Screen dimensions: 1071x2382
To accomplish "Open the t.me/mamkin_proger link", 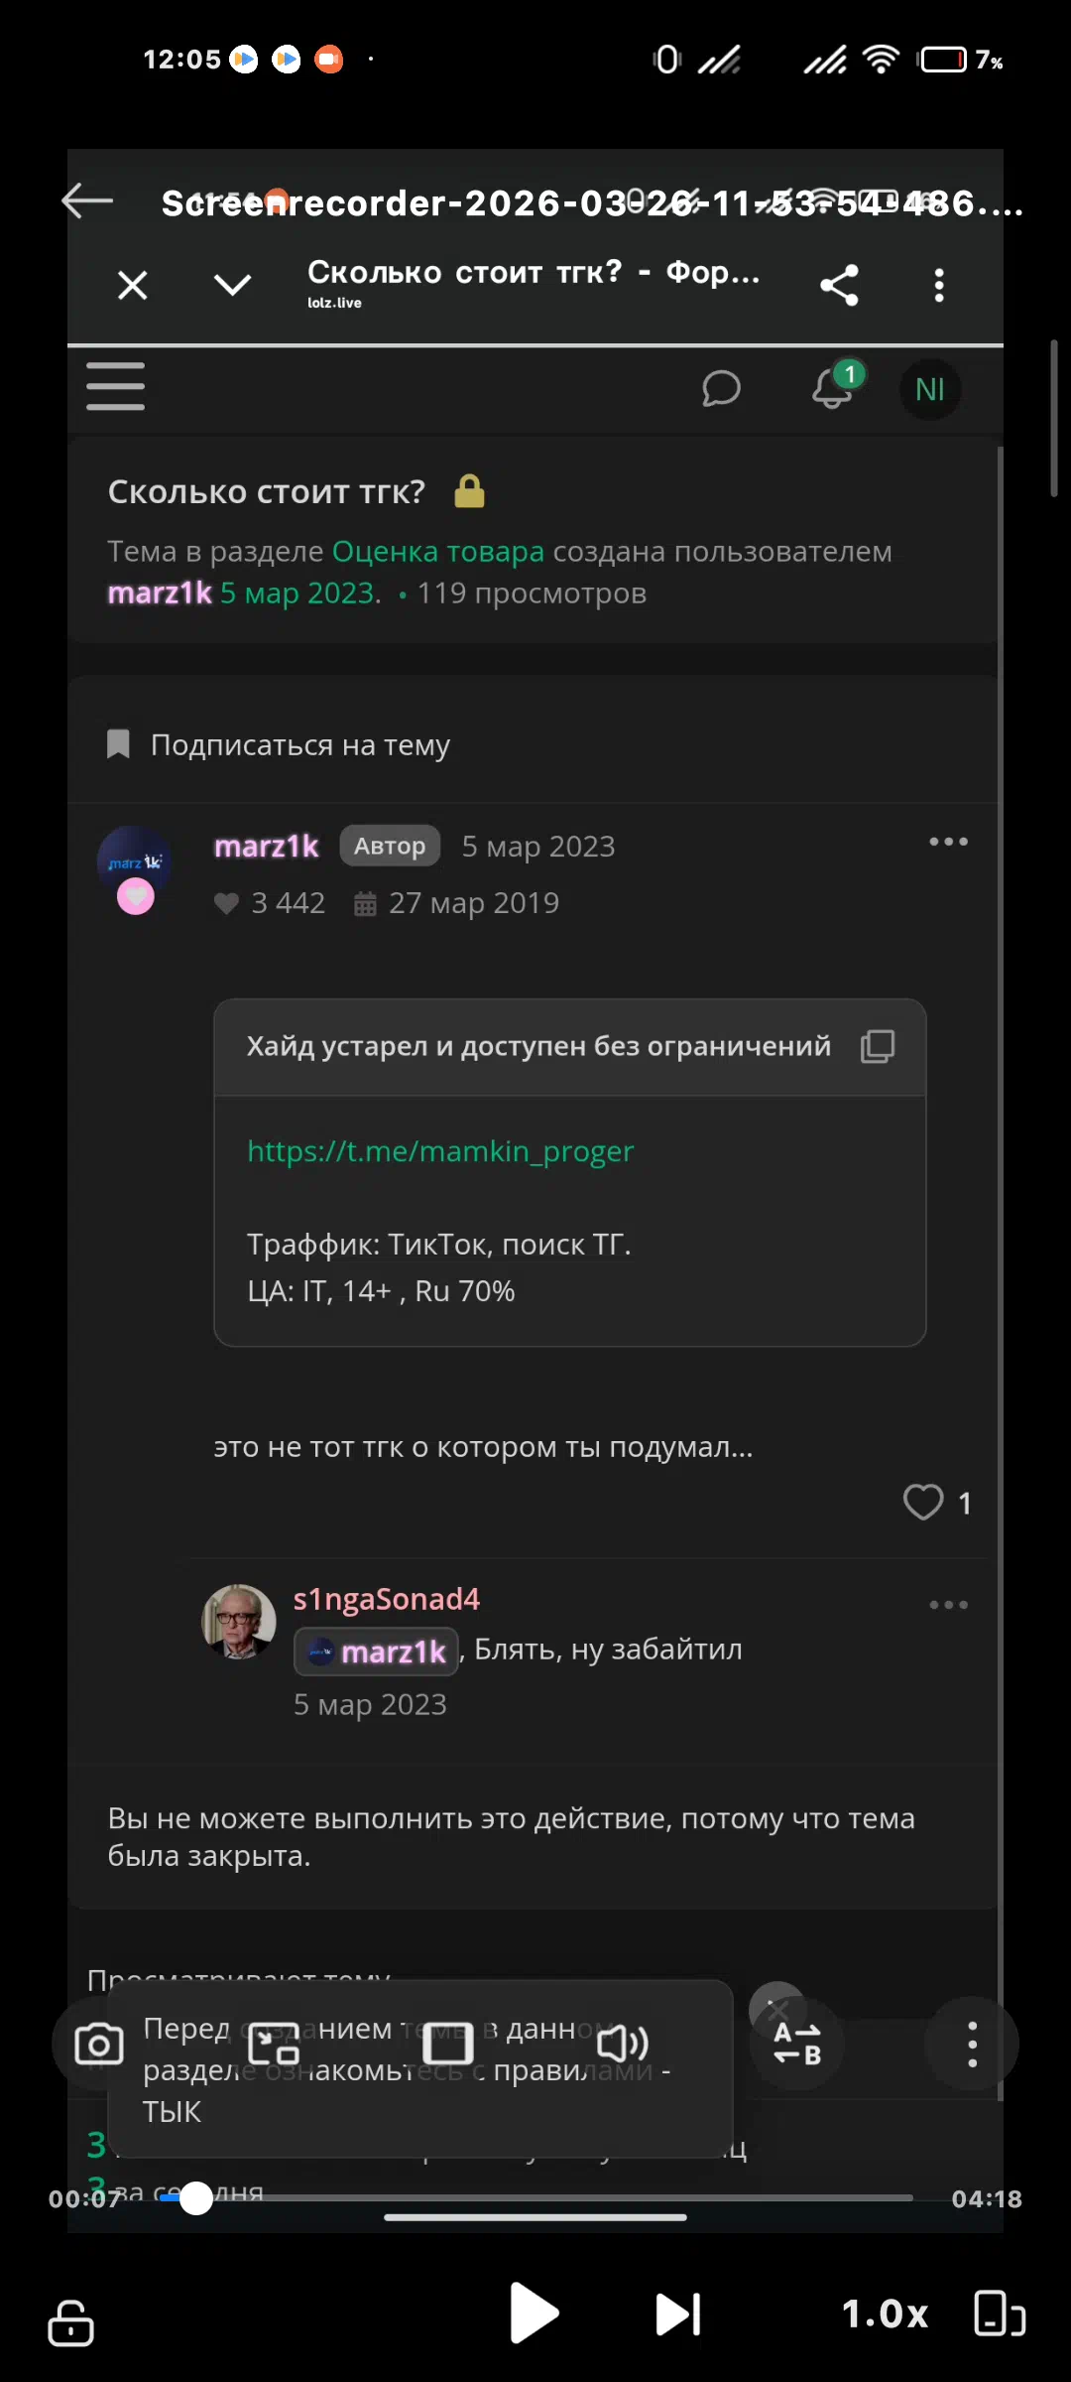I will (x=440, y=1151).
